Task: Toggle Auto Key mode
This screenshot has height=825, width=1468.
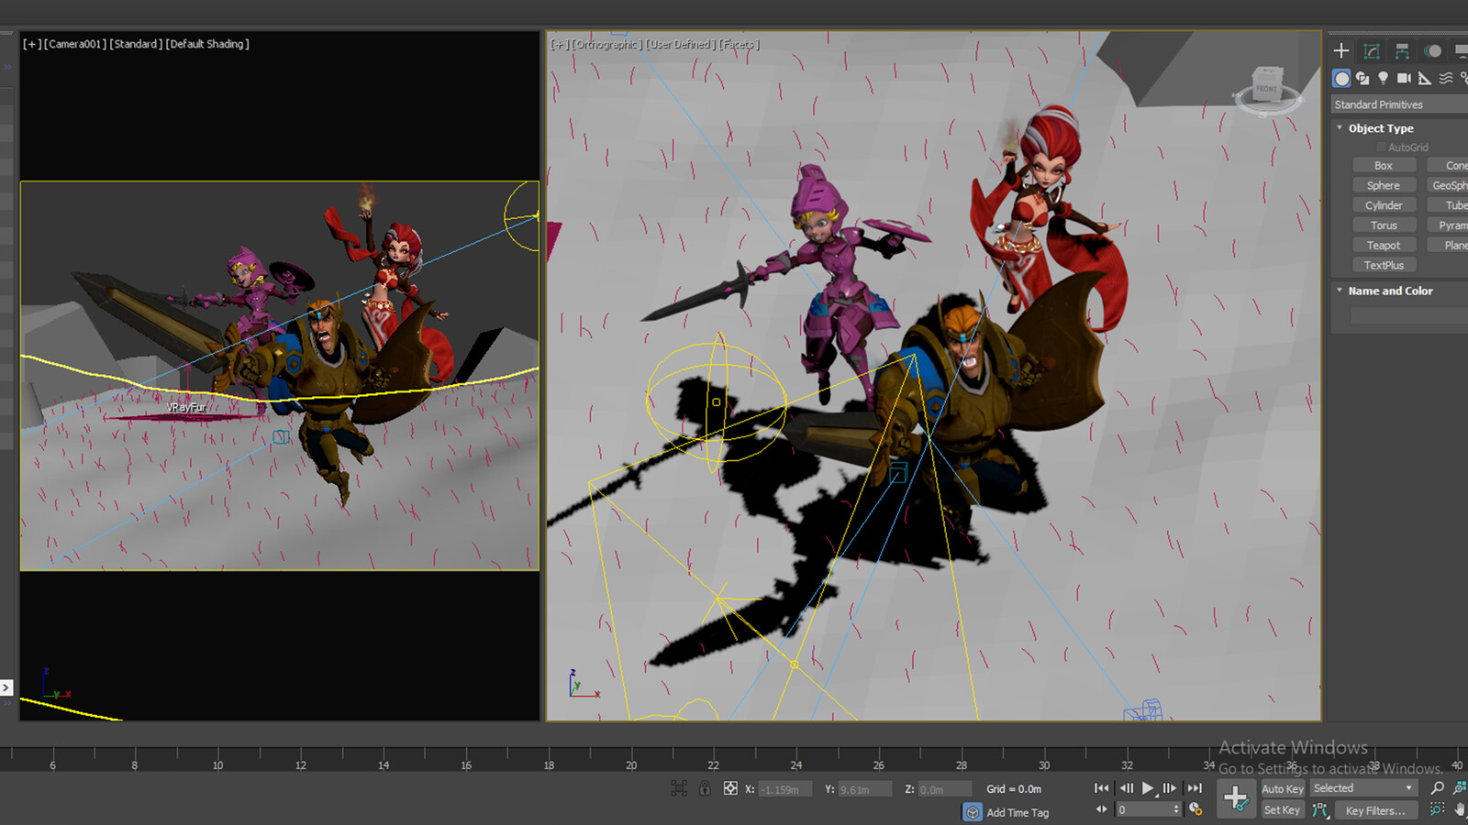Action: [1282, 789]
